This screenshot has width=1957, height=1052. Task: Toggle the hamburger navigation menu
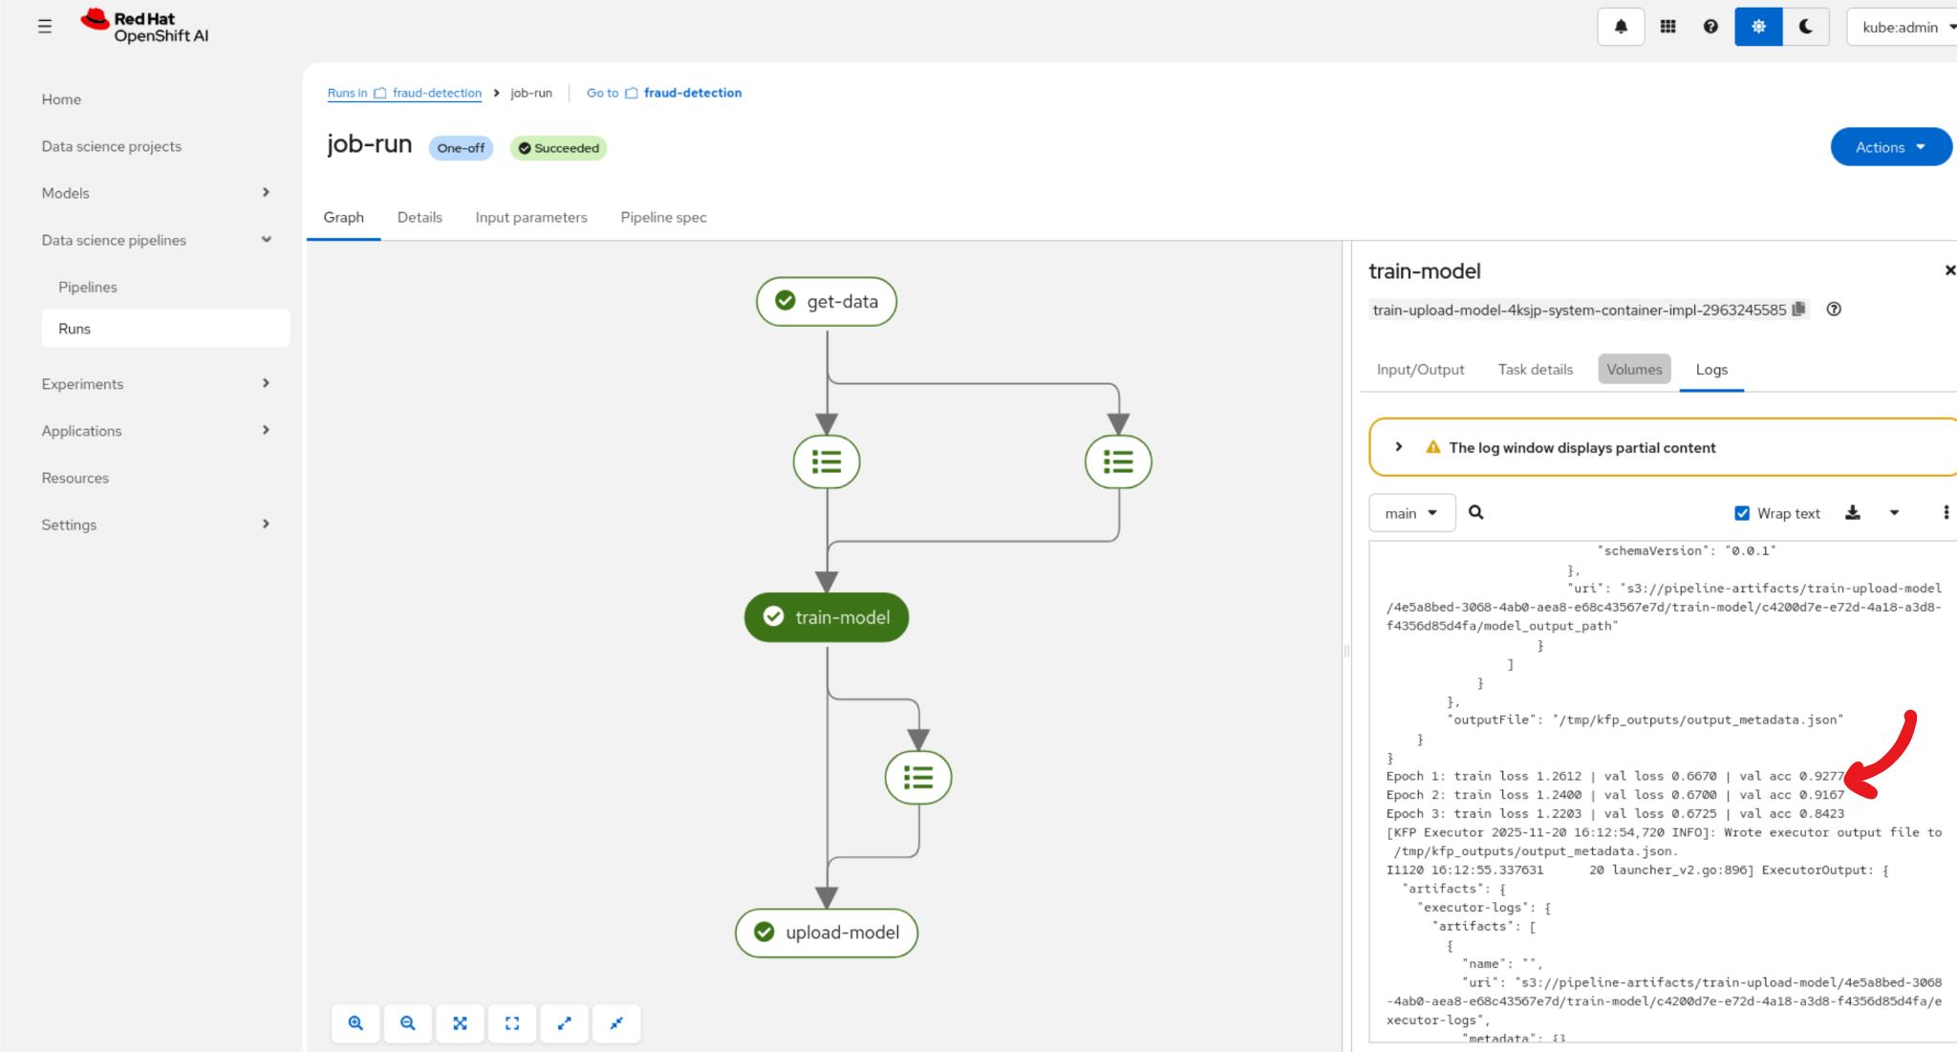pyautogui.click(x=44, y=27)
